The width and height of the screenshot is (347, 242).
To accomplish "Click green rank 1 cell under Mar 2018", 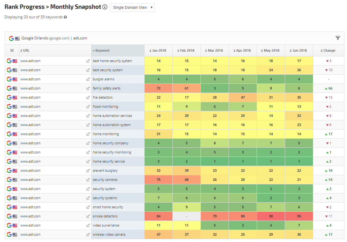I will point(215,162).
